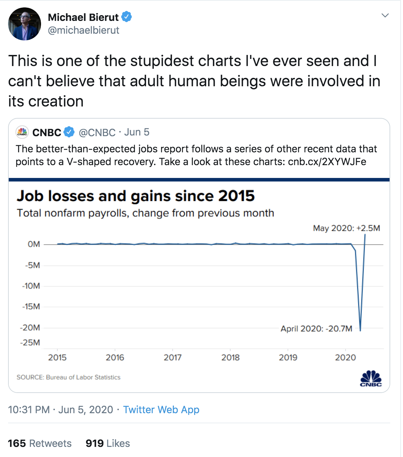Click the 10:31 PM · Jun 5, 2020 timestamp

pos(61,409)
